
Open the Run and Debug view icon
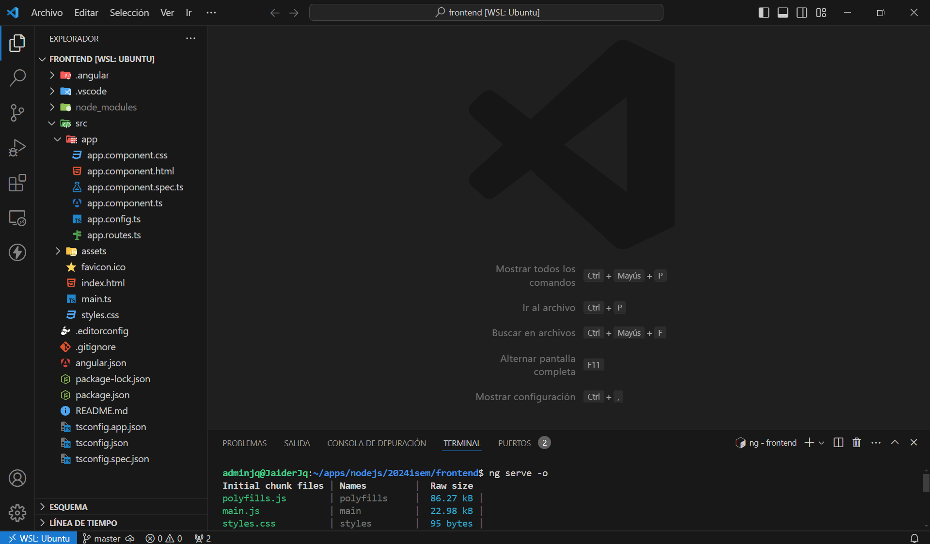tap(17, 148)
